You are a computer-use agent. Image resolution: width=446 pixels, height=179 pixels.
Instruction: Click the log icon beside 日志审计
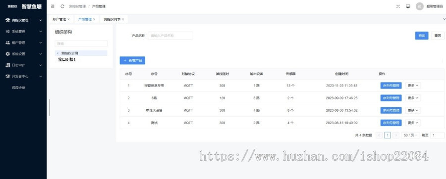tap(7, 65)
